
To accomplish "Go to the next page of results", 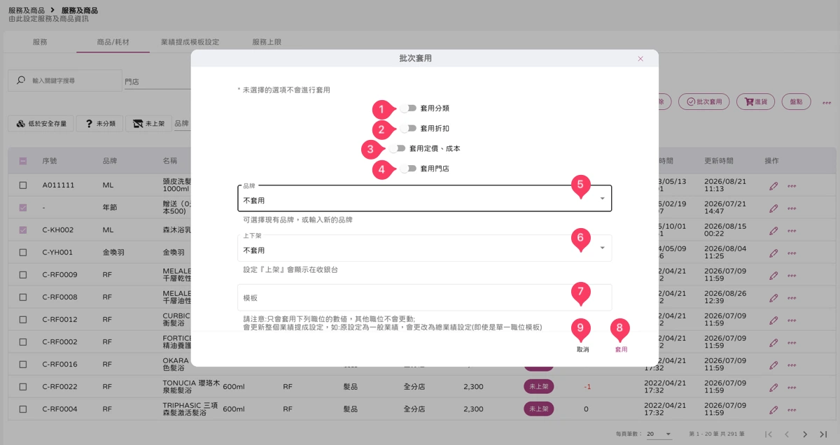I will pos(805,435).
